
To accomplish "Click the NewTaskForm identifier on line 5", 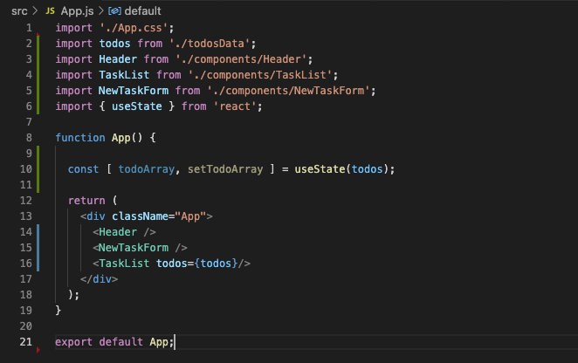I will [x=134, y=91].
